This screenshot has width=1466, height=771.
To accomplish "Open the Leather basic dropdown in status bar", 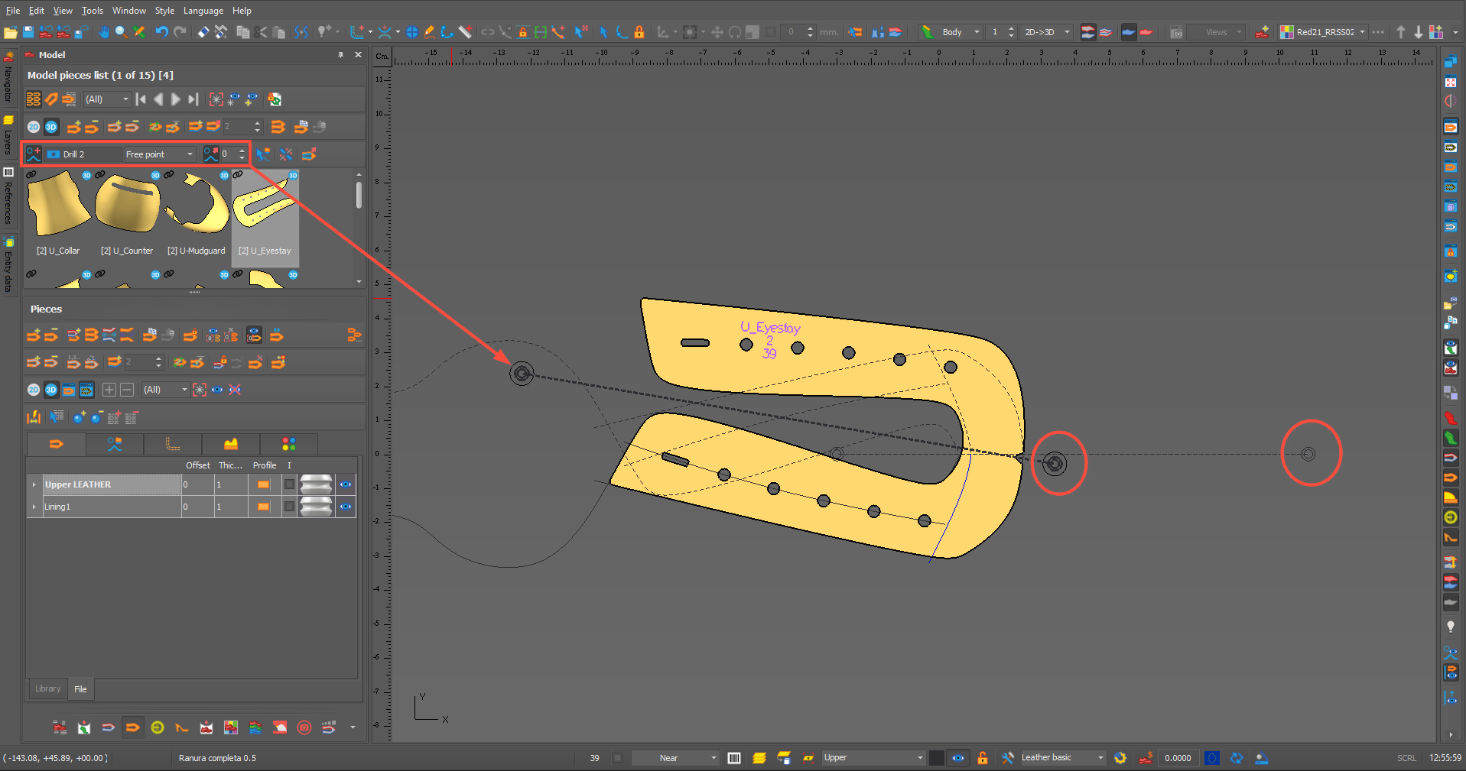I will coord(1100,758).
